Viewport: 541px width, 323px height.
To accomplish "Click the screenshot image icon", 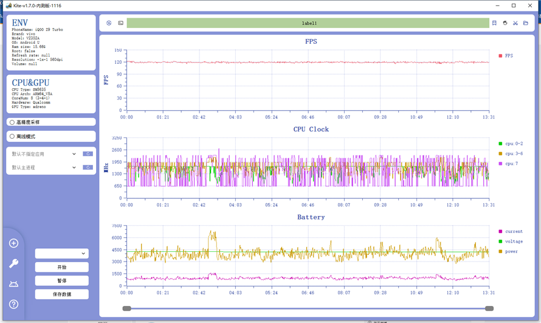I will click(x=120, y=23).
